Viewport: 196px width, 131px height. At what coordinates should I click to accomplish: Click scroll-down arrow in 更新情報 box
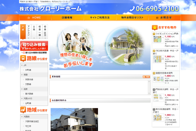(149, 93)
